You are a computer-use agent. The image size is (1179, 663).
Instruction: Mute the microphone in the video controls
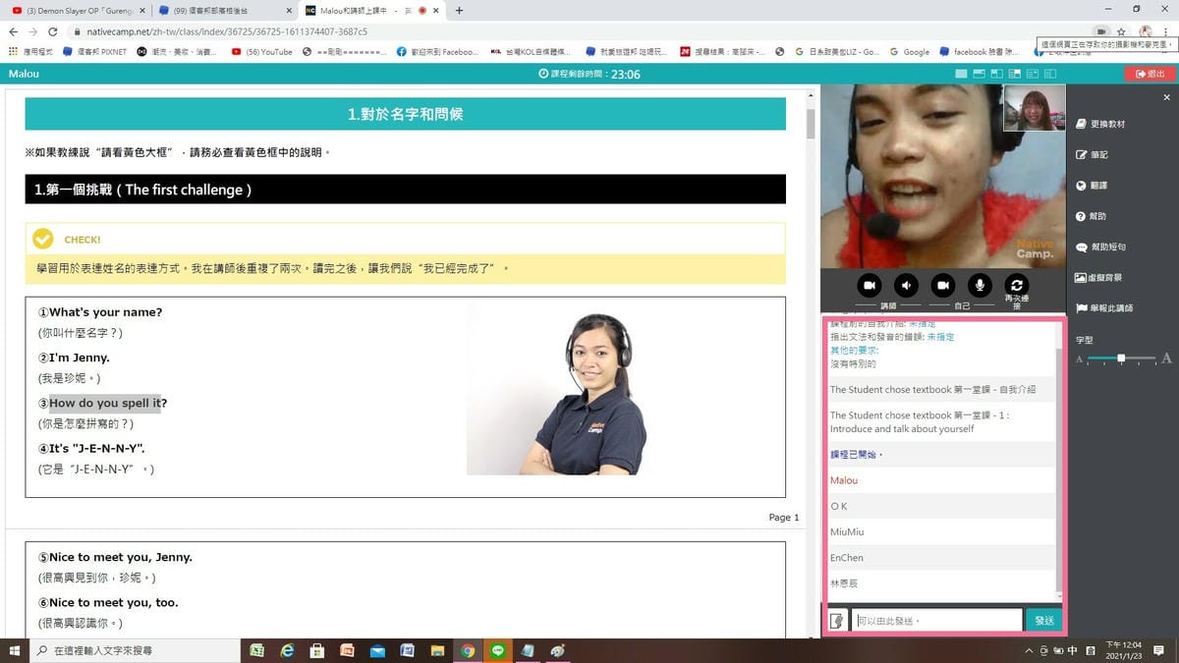point(980,285)
